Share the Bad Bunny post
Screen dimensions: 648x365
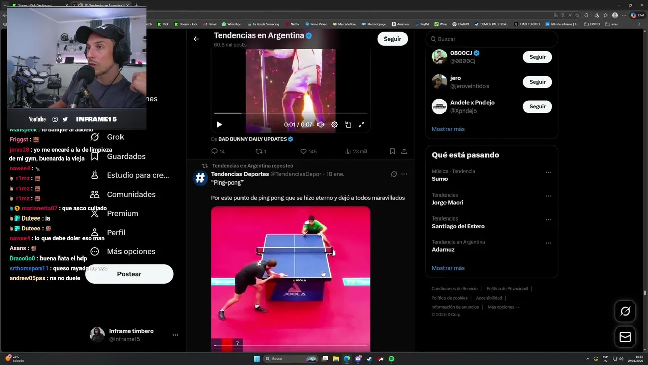(x=404, y=151)
